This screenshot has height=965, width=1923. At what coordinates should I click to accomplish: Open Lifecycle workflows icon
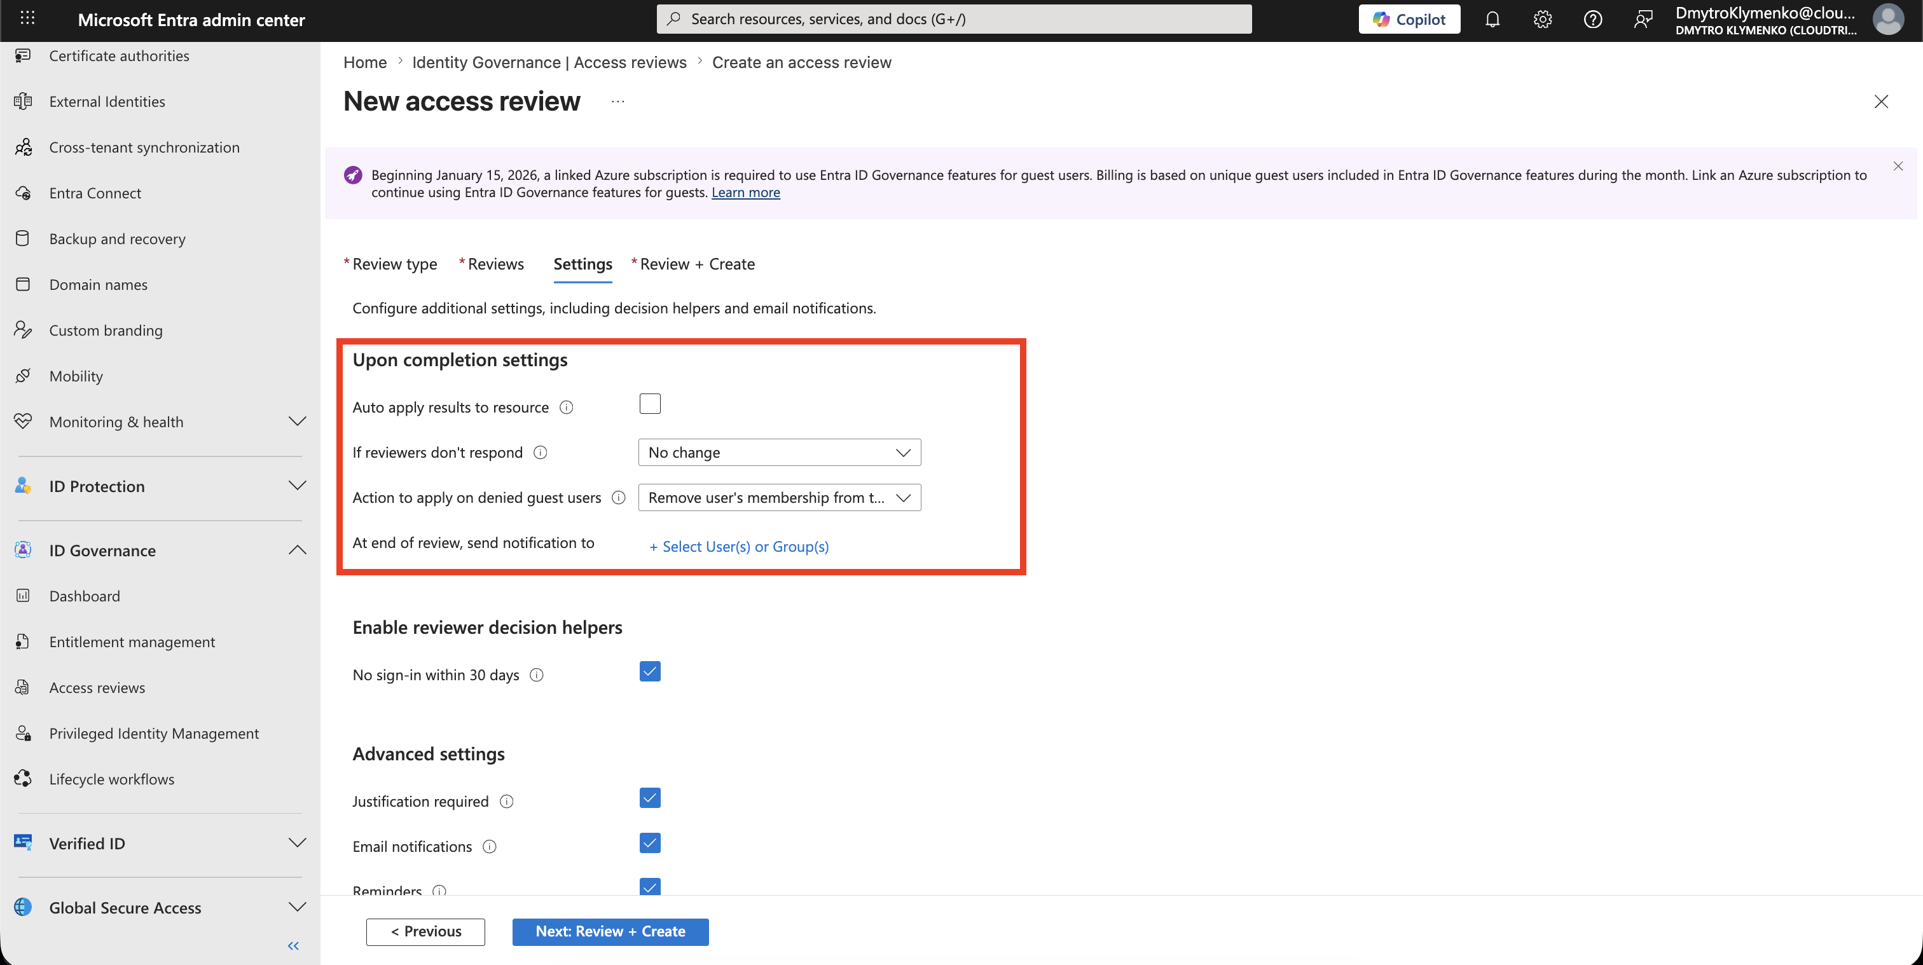point(23,778)
